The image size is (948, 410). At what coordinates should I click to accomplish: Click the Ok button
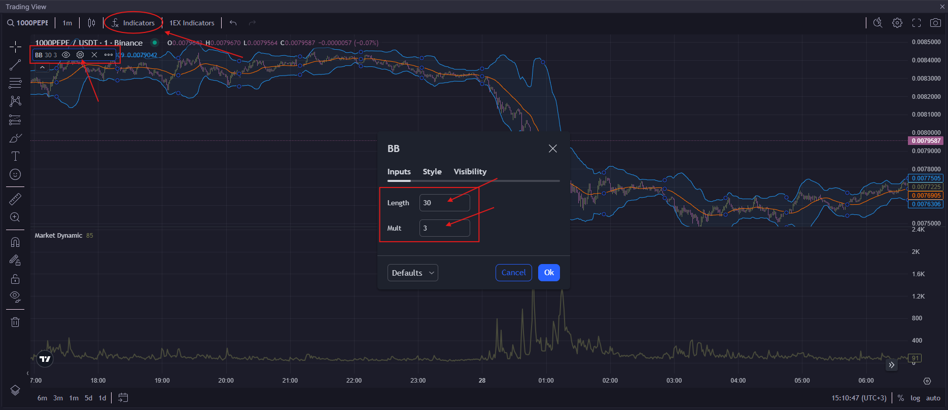(x=549, y=273)
